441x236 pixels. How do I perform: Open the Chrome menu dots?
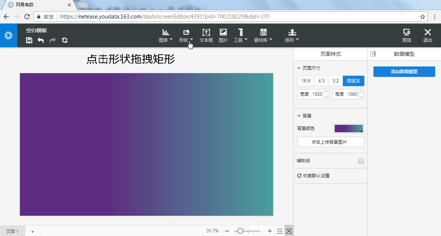point(434,17)
